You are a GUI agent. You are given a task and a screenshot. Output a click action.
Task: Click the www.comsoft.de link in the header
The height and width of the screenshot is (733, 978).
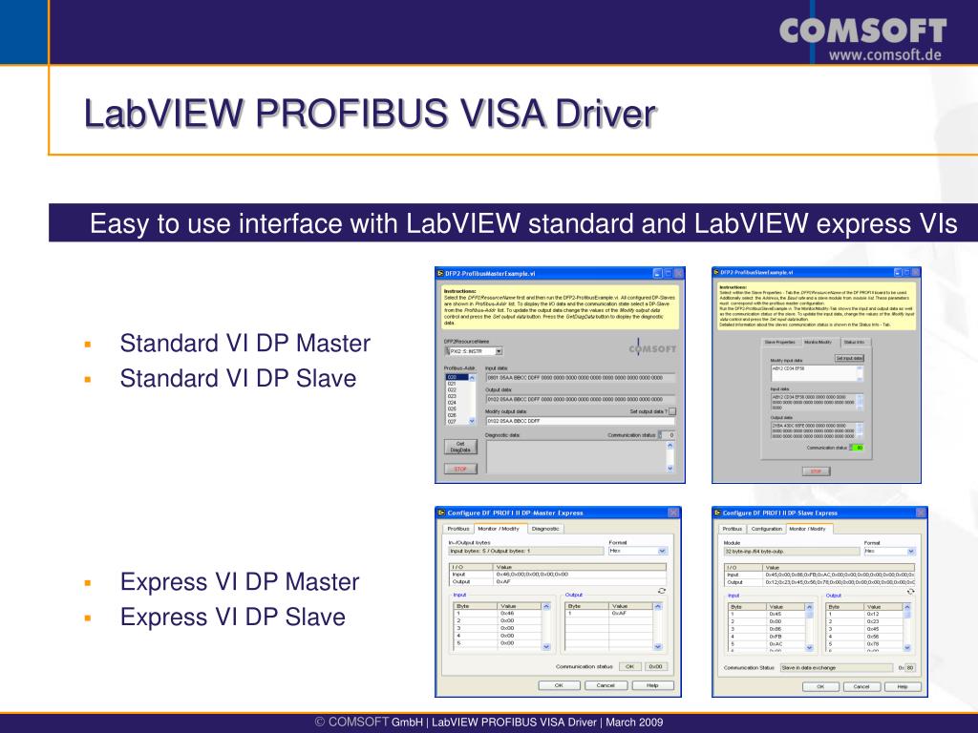tap(884, 54)
